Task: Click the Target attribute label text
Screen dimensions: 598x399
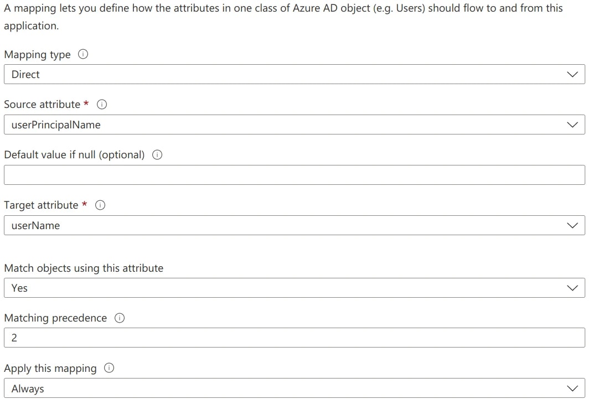Action: (41, 205)
